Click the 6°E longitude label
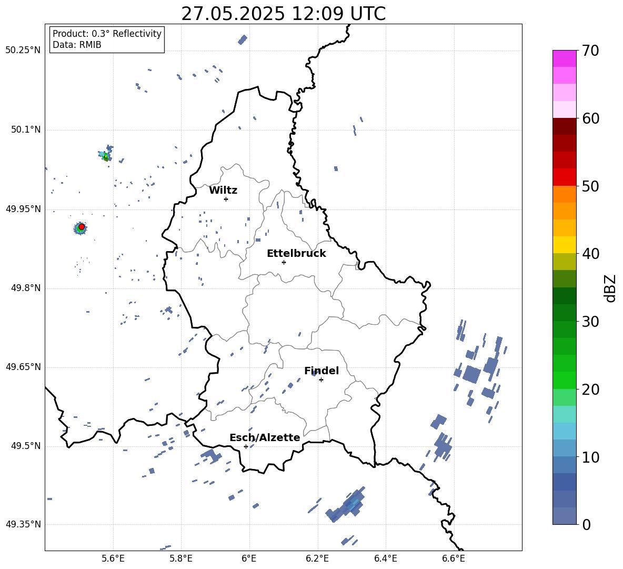Screen dimensions: 623x569 pos(249,558)
